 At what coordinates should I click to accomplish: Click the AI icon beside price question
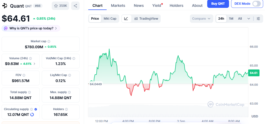[x=6, y=28]
